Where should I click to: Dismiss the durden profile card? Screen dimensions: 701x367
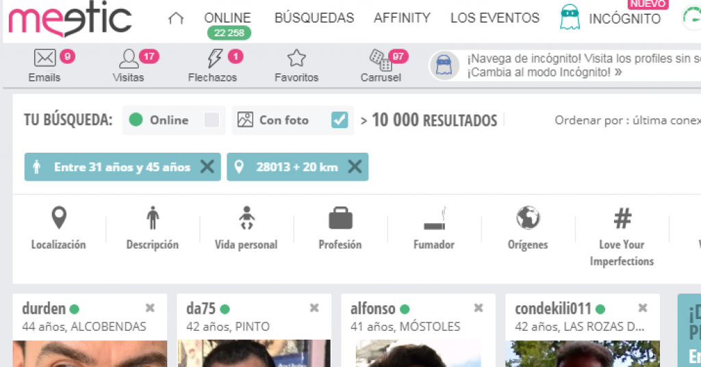click(x=150, y=307)
